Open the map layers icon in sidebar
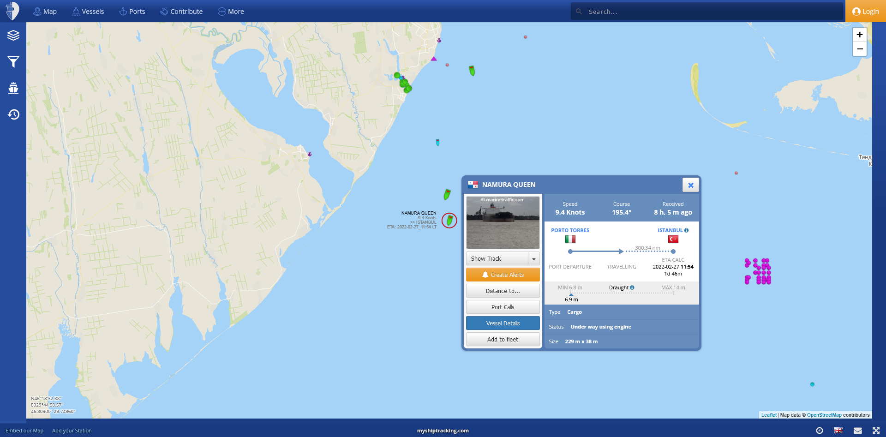 coord(13,35)
